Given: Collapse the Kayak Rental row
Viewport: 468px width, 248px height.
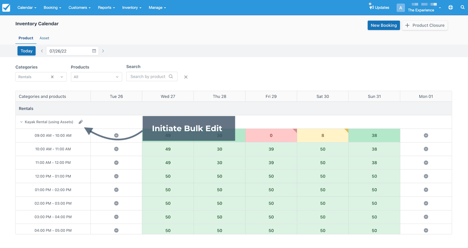Looking at the screenshot, I should (22, 122).
